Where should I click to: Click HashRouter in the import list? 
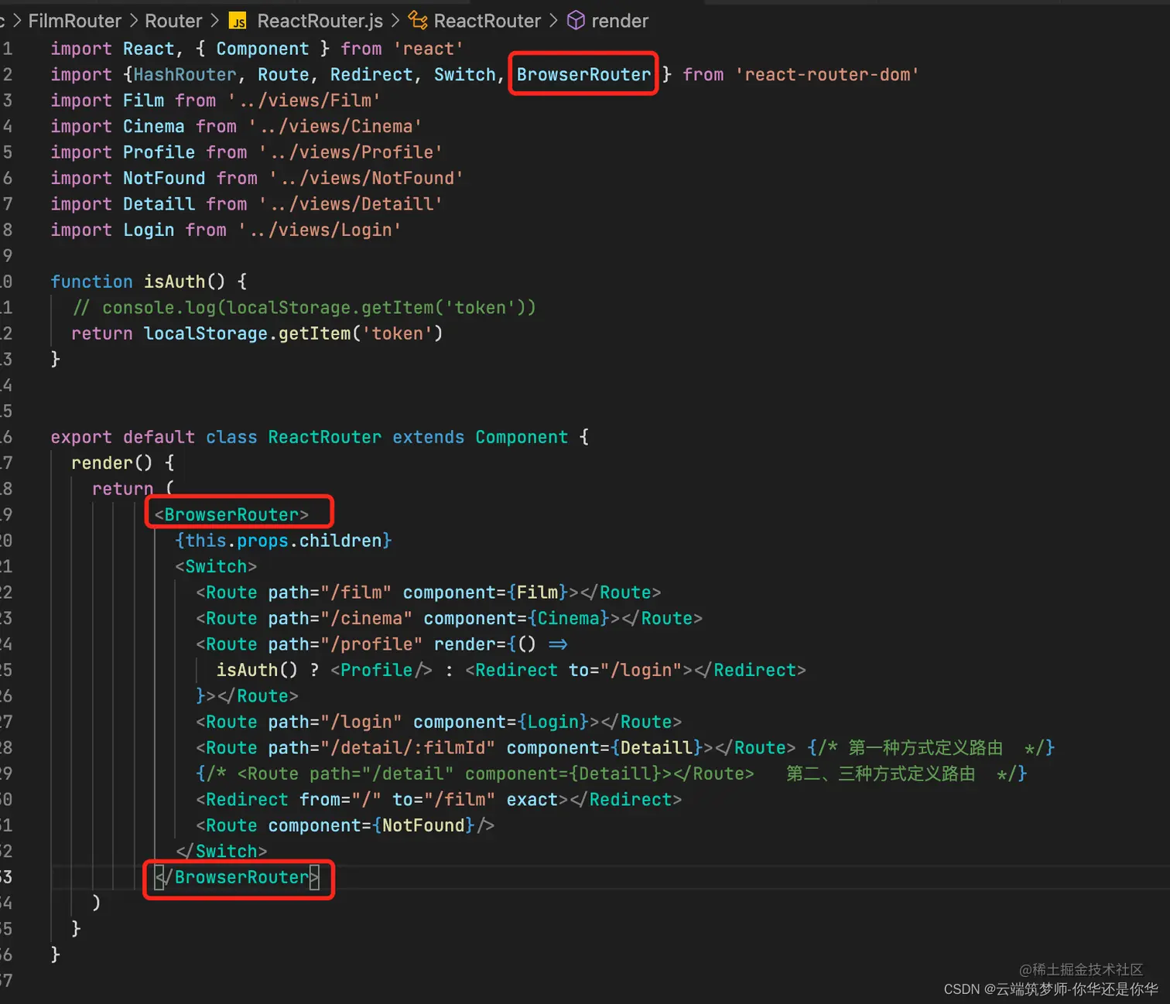[185, 74]
